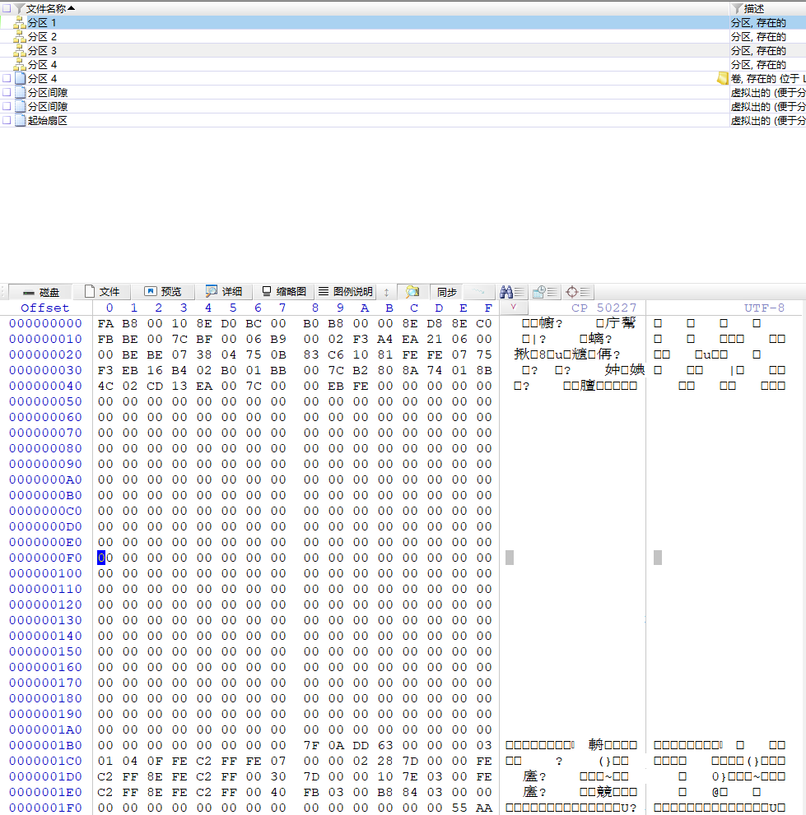This screenshot has width=806, height=815.
Task: Click the '分区, 存在的' description of 分区 2
Action: 758,37
